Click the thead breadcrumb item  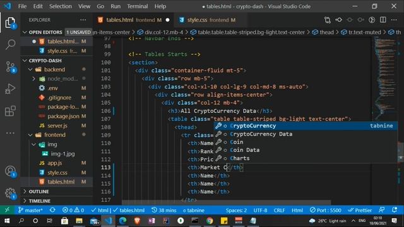click(x=326, y=32)
